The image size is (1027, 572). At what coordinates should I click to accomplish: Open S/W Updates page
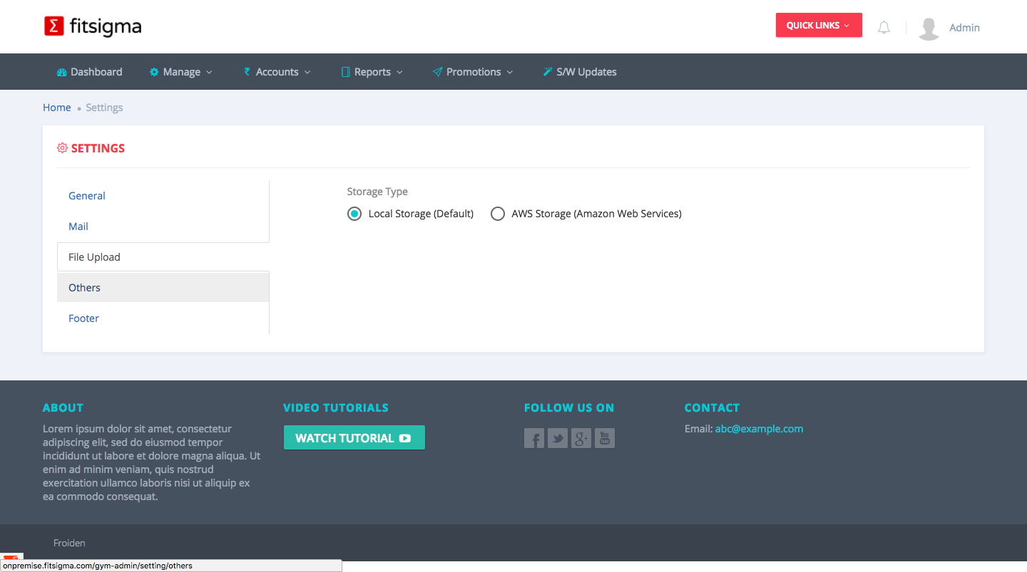pos(580,72)
